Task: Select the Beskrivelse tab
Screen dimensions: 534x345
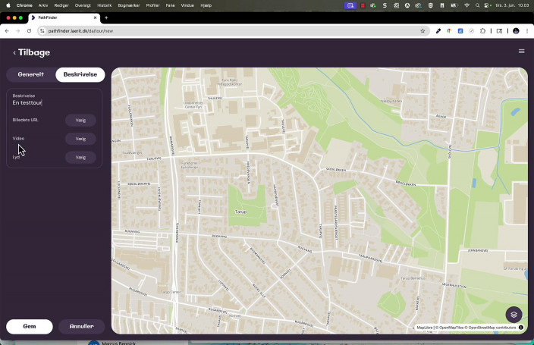Action: tap(80, 74)
